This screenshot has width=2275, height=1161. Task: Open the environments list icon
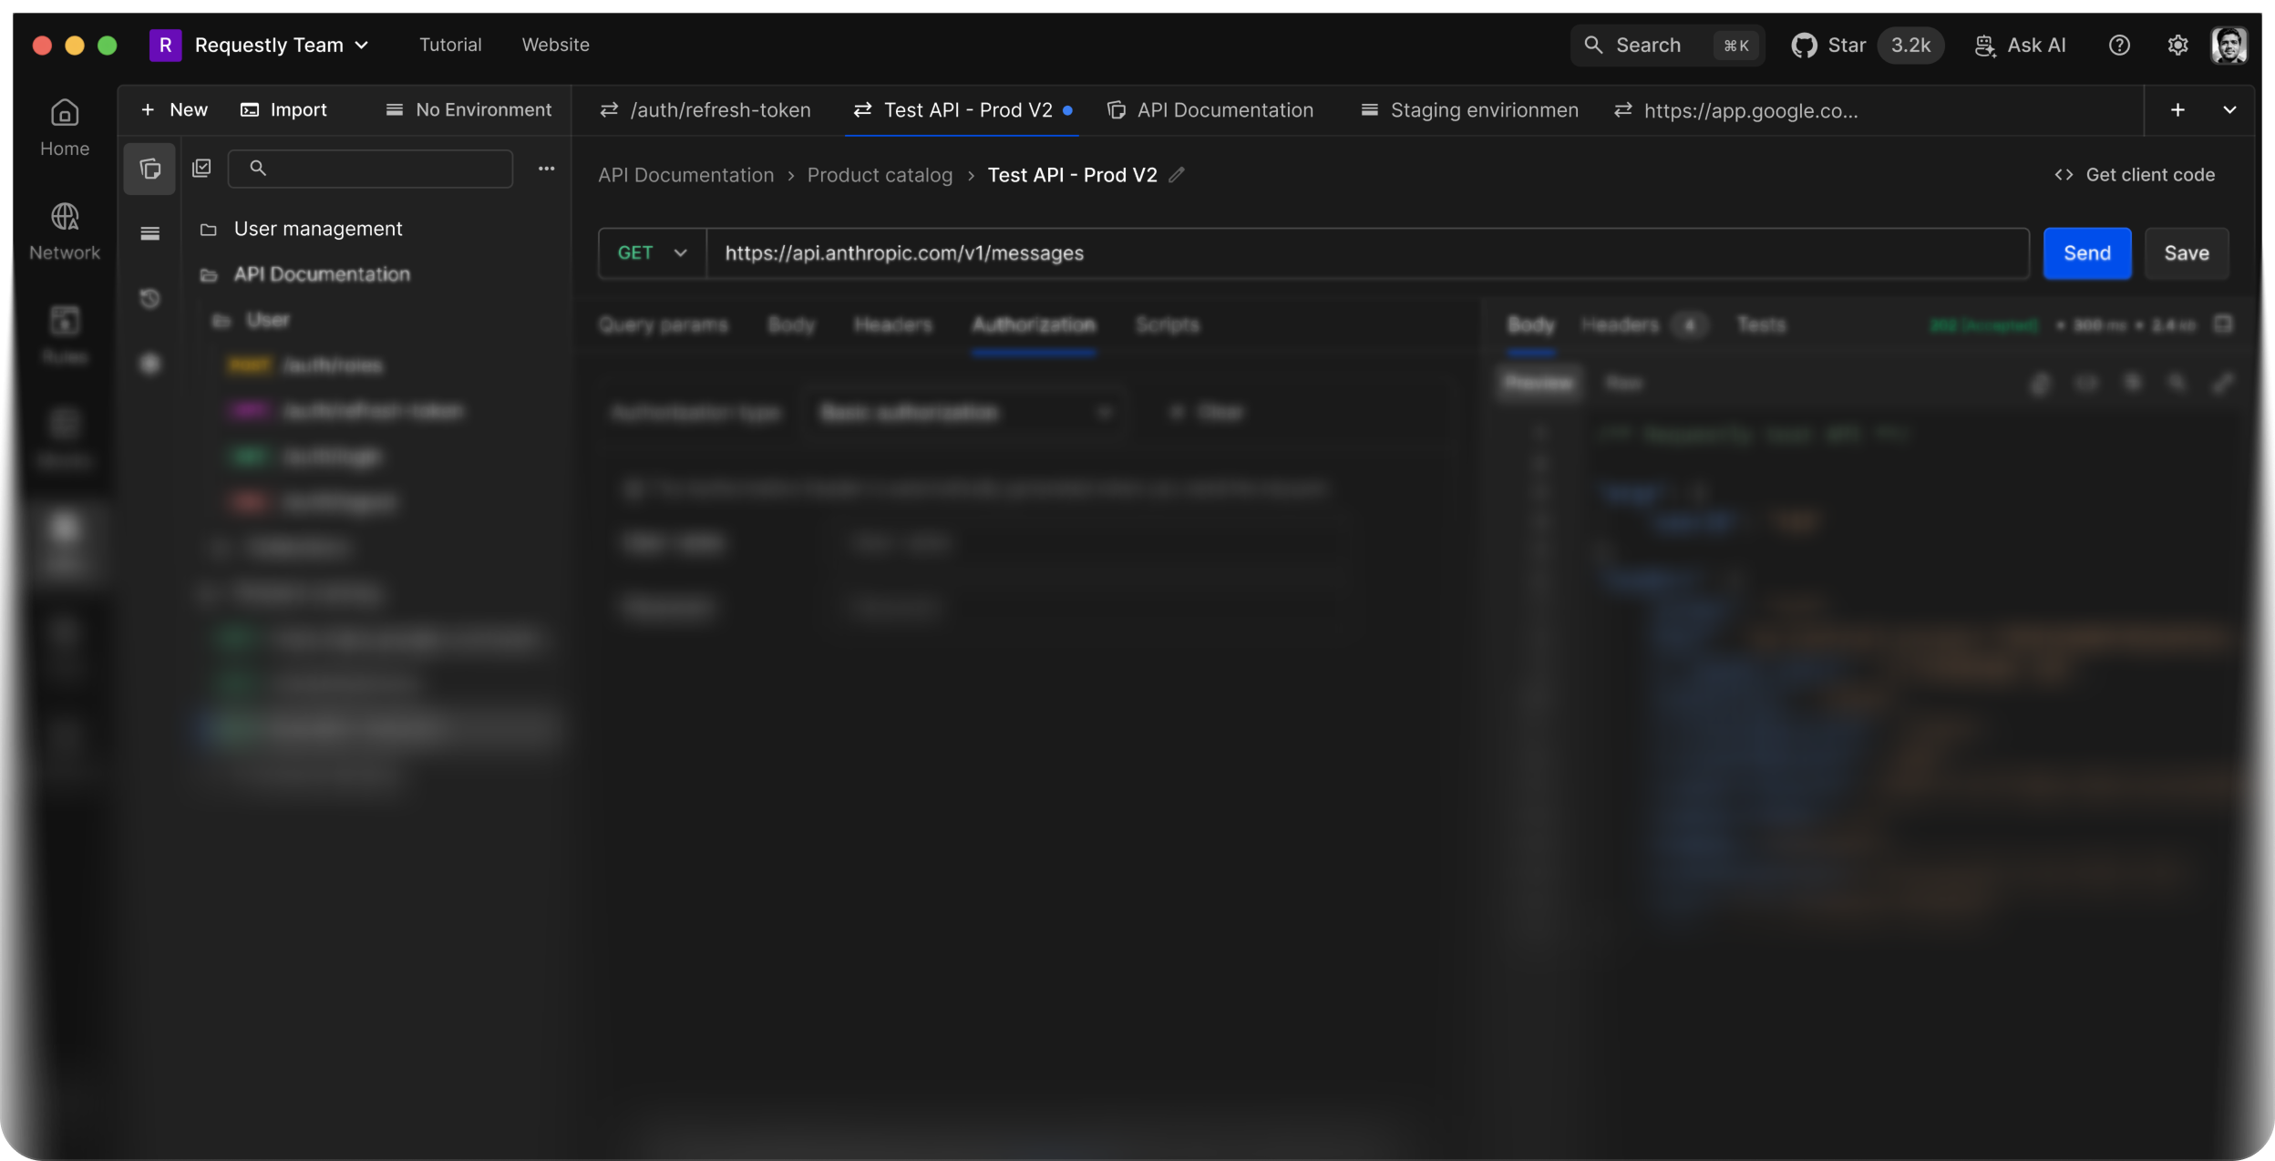pos(149,233)
